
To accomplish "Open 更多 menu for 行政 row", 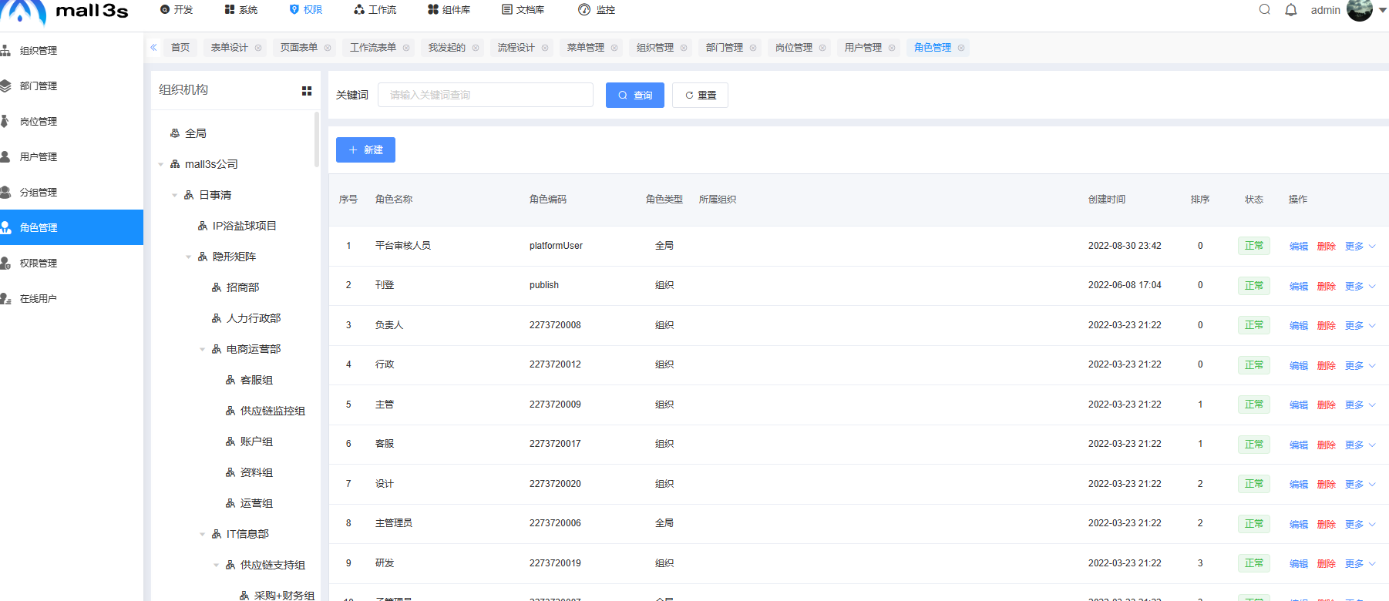I will pyautogui.click(x=1360, y=365).
